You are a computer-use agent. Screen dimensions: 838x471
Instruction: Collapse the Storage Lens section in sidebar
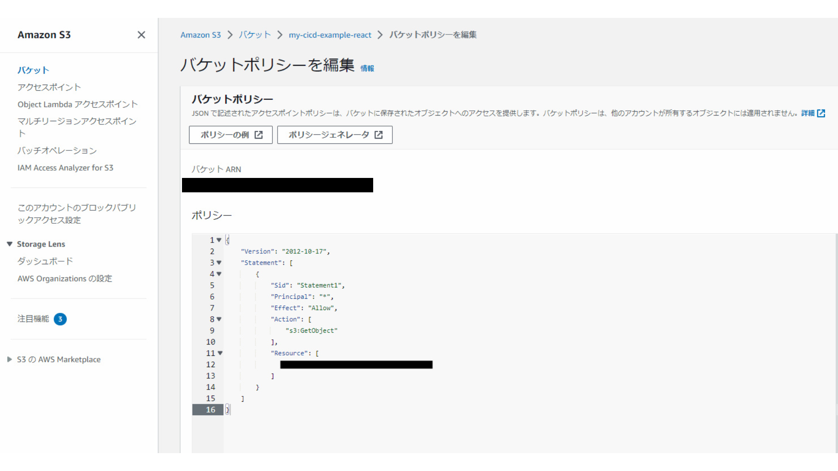pyautogui.click(x=10, y=244)
